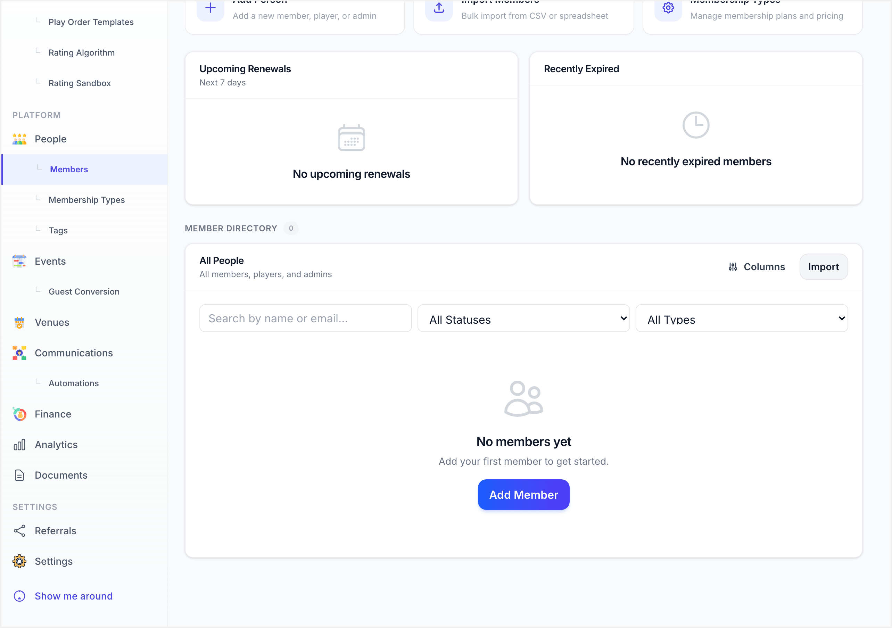Open Automations under Communications
This screenshot has width=892, height=628.
[74, 383]
